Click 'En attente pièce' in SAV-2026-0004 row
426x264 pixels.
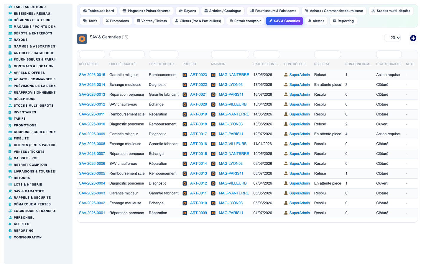[x=328, y=183]
